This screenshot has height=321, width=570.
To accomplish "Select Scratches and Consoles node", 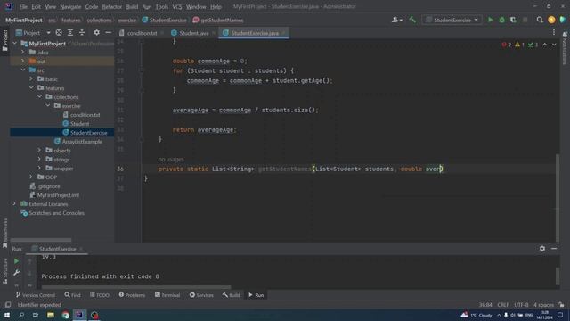I will (x=56, y=213).
